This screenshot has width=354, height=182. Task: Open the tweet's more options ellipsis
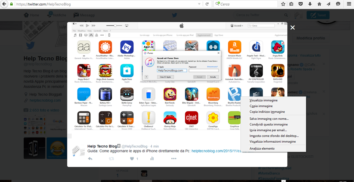point(174,158)
